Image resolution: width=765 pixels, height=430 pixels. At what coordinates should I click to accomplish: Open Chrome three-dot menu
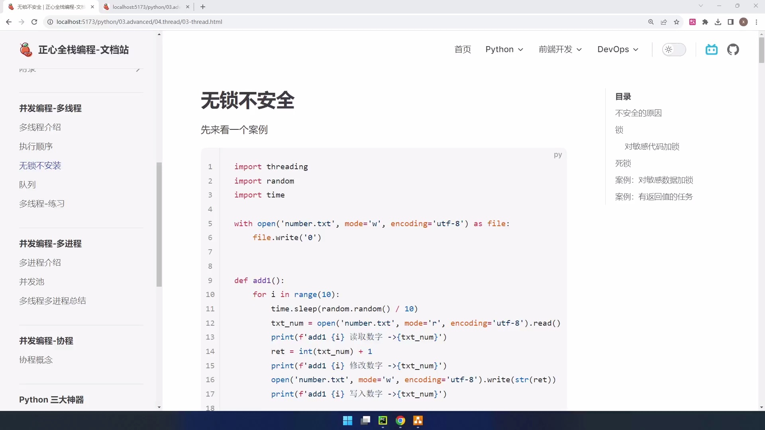(x=756, y=22)
